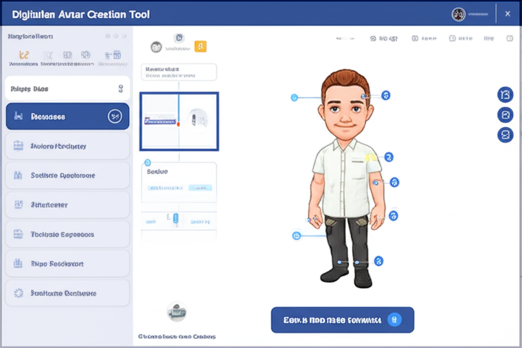Screen dimensions: 522x348
Task: Click the caption link under the preview column
Action: 177,336
